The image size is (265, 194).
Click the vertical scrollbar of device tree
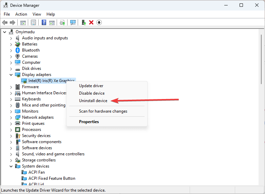[261, 107]
